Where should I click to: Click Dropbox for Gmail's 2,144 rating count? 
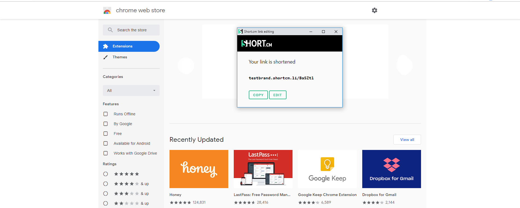(x=390, y=202)
